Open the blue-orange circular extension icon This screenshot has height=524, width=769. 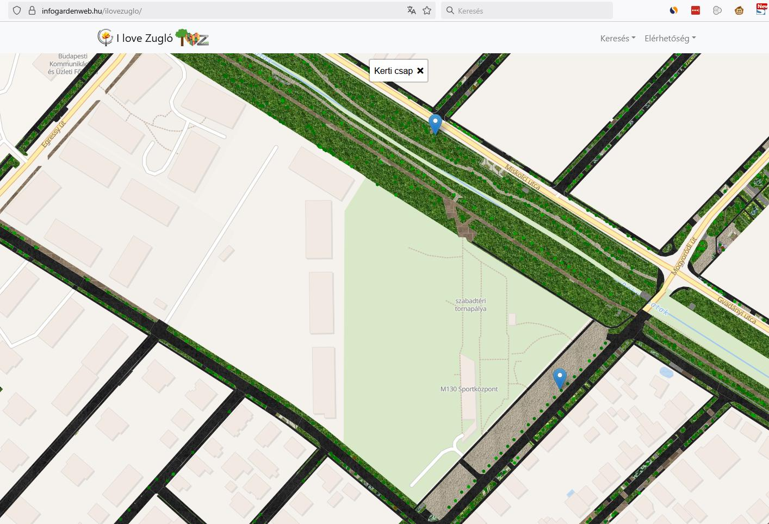(673, 10)
